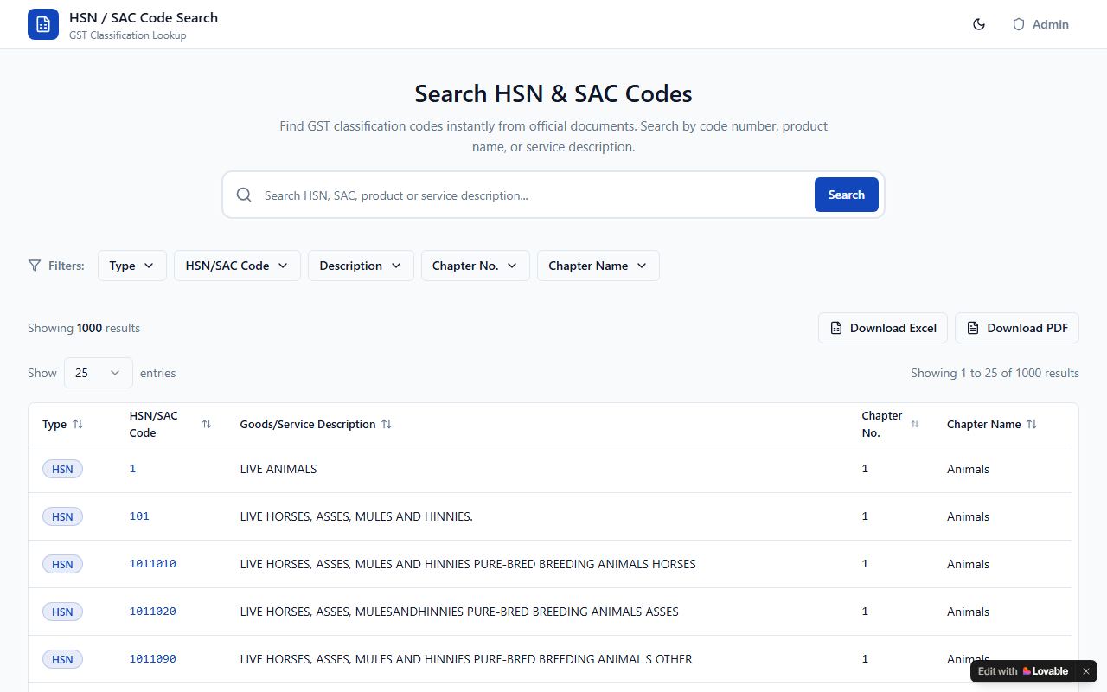Screen dimensions: 1107x692
Task: Select description ending 'BREEDING ANIMALS HORSES'
Action: [x=468, y=564]
